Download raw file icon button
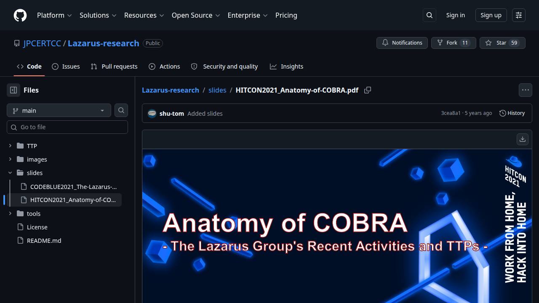This screenshot has width=539, height=303. 523,139
